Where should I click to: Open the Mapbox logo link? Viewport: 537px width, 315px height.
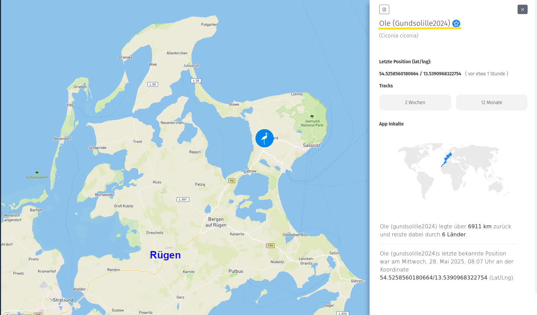click(x=18, y=314)
